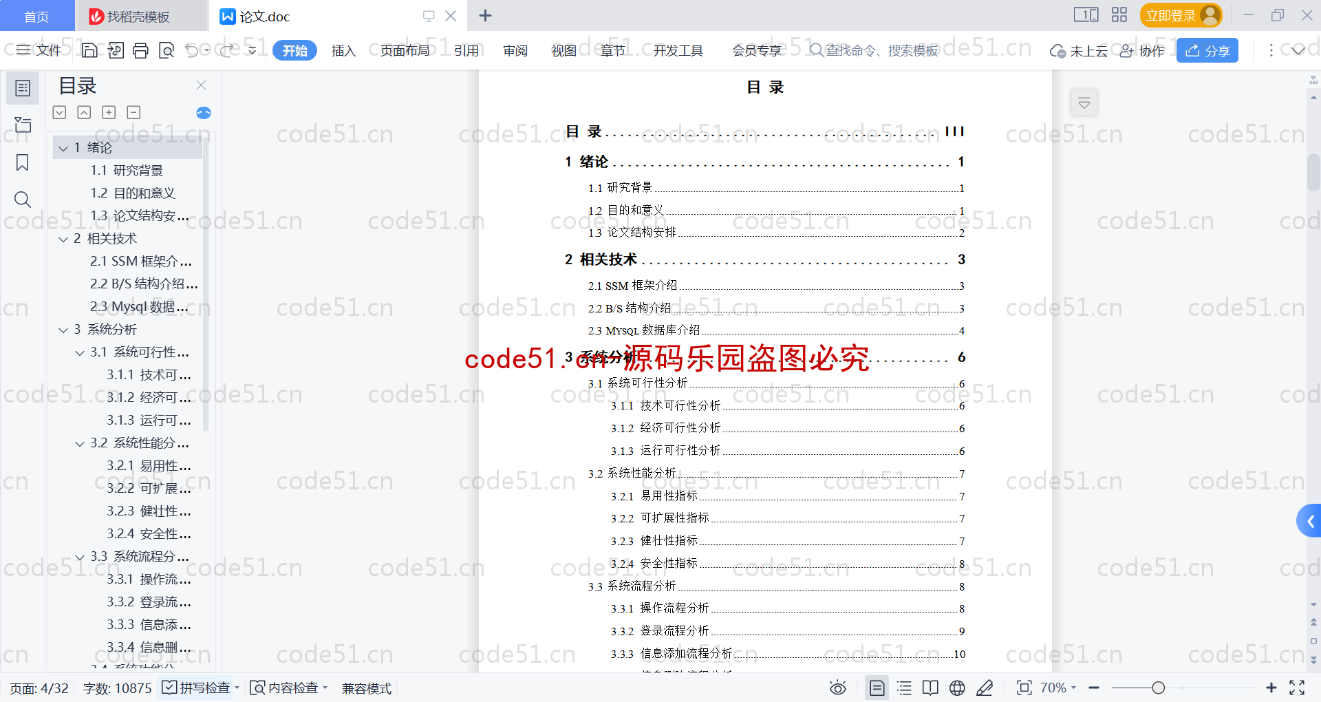Switch to web layout globe icon

point(957,688)
